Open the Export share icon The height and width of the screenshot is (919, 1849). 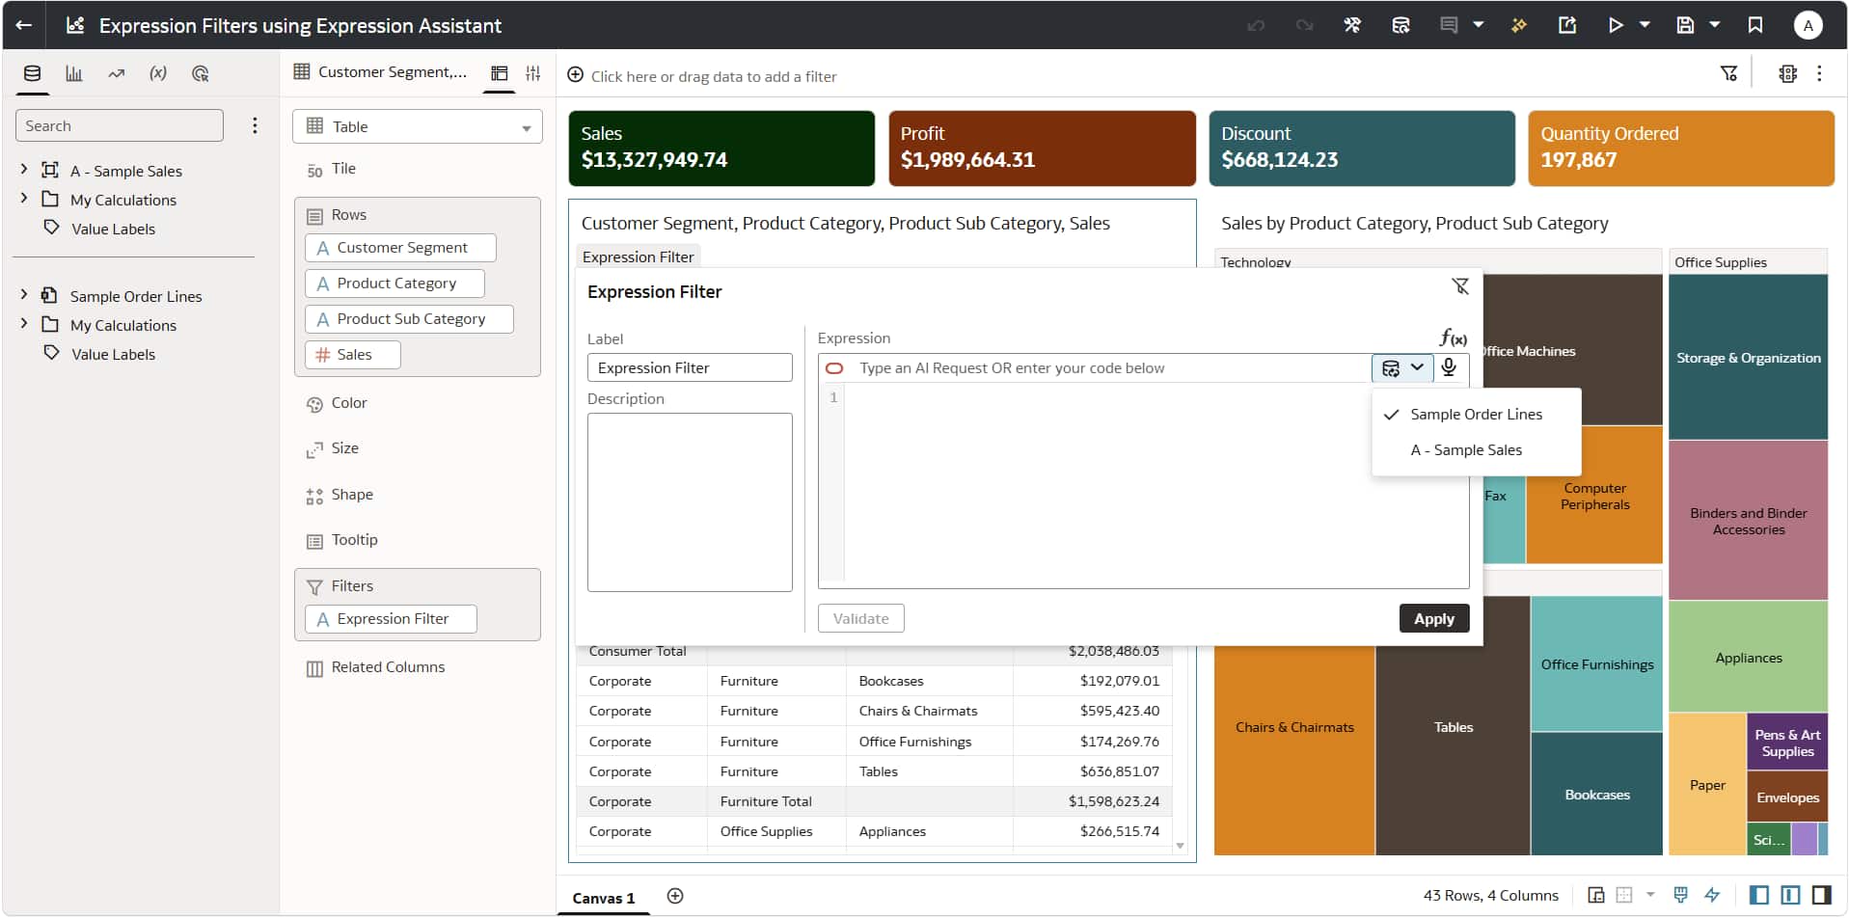click(x=1567, y=25)
